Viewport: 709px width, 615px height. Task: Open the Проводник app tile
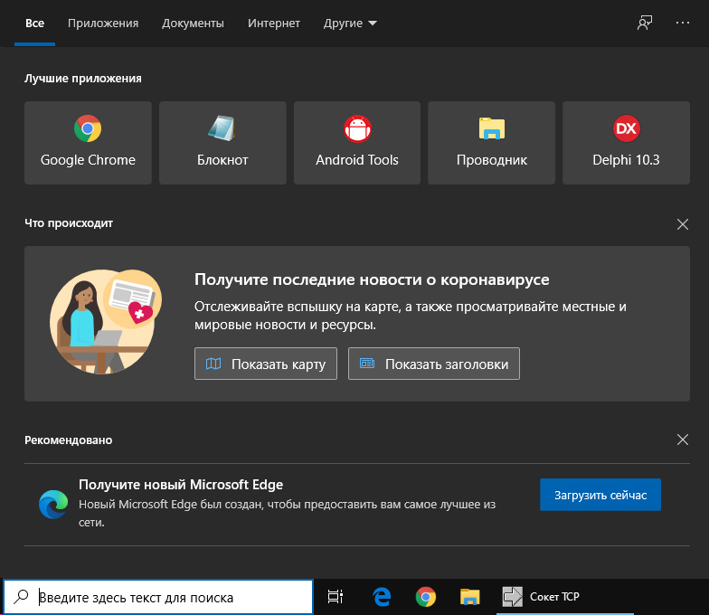tap(492, 143)
